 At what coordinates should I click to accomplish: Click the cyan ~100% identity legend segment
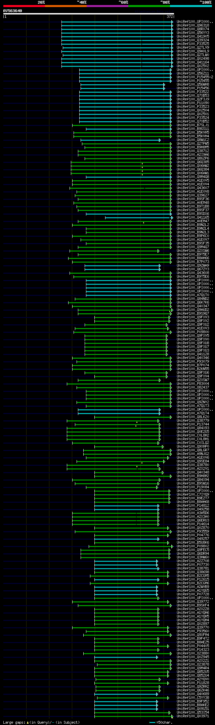(191, 6)
